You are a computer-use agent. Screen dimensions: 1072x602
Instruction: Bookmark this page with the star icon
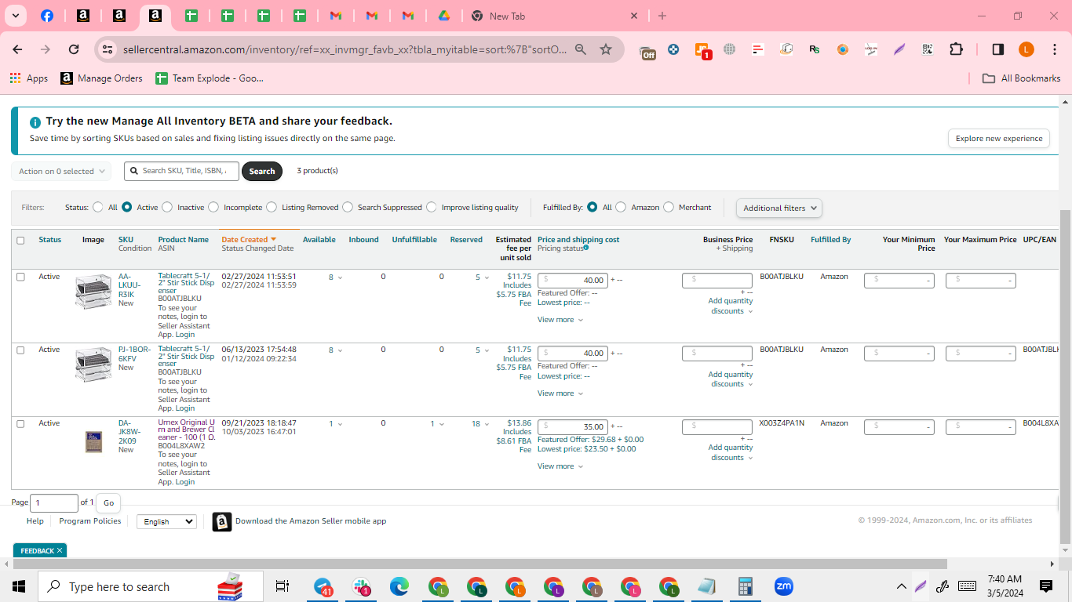606,49
